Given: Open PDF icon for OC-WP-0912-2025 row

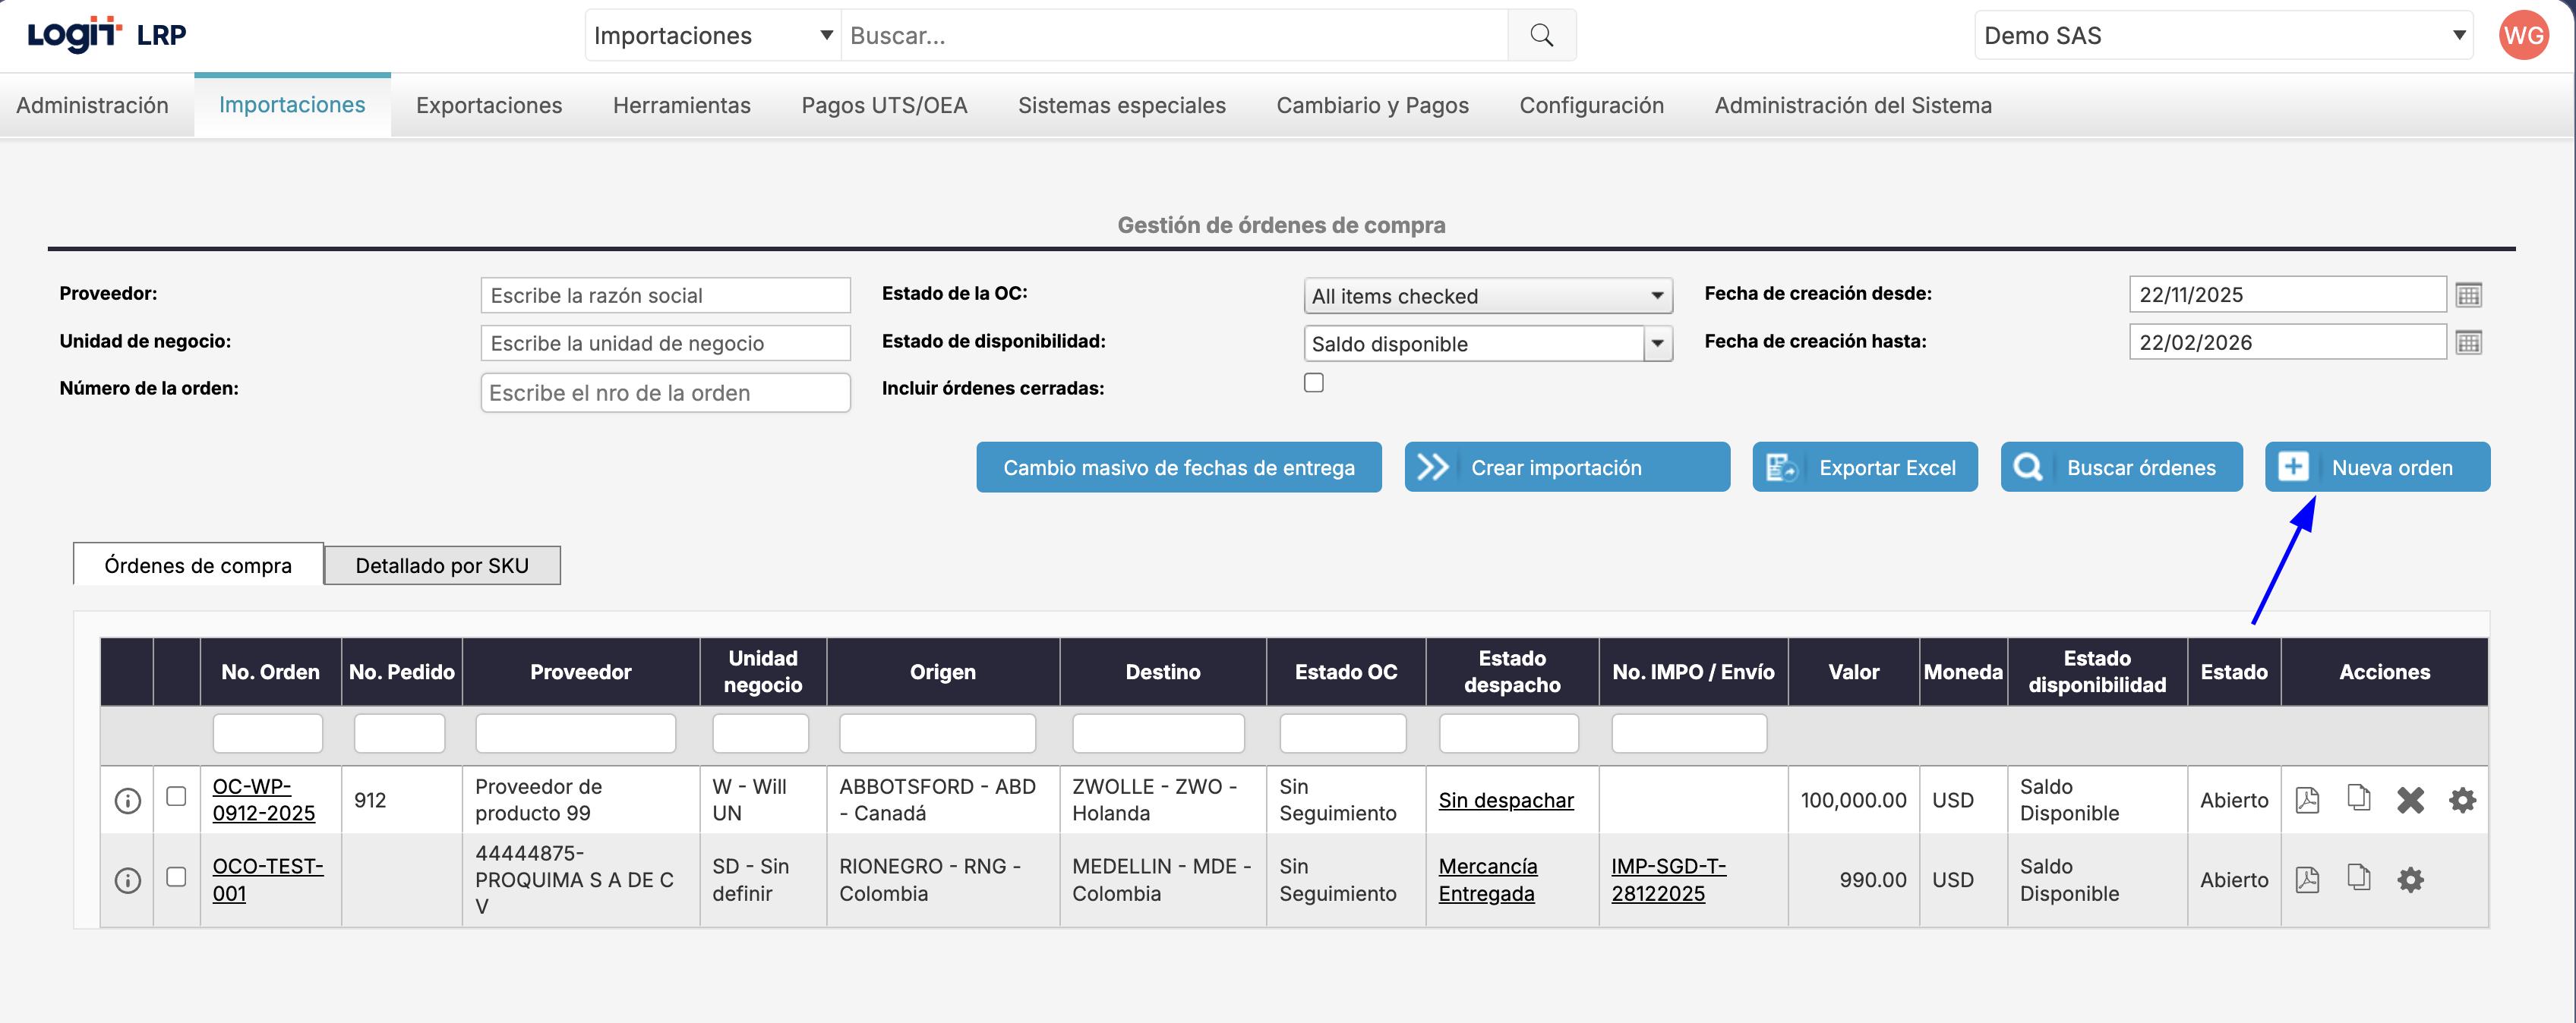Looking at the screenshot, I should click(2307, 800).
